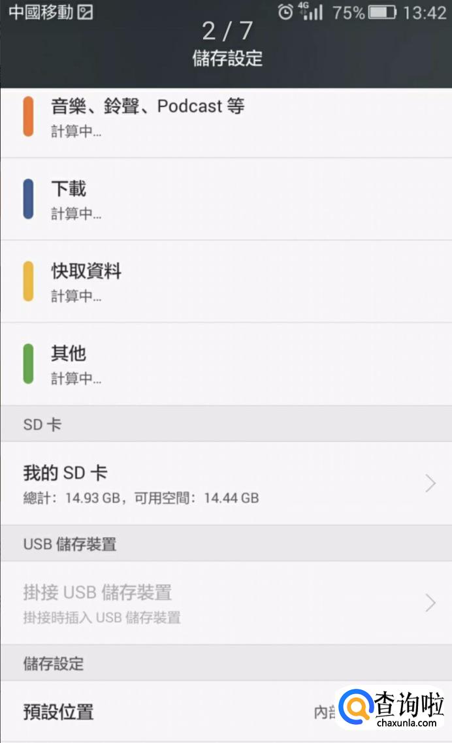Select the 預設位置 setting row
This screenshot has width=452, height=743.
(x=59, y=711)
